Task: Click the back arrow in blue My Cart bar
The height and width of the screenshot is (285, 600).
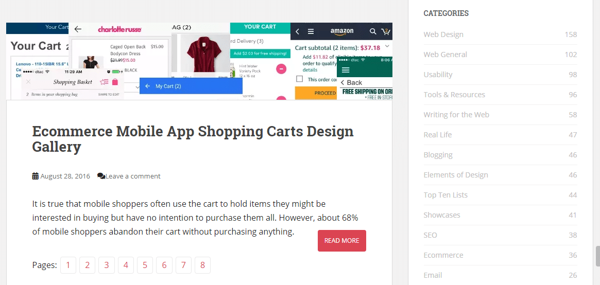Action: [x=148, y=86]
